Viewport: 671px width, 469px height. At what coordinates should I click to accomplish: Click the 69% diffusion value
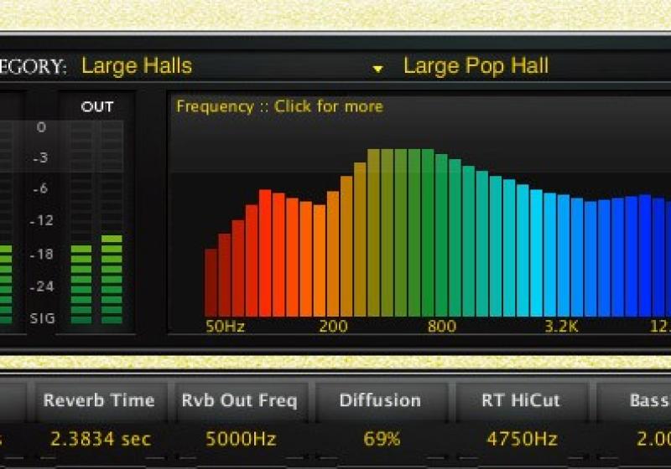pos(382,439)
